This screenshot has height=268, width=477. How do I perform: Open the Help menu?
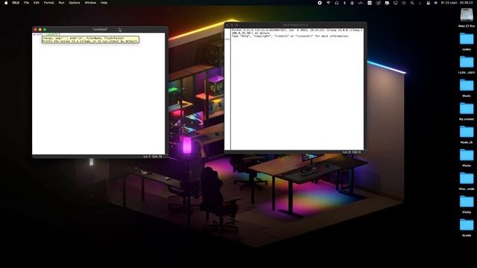click(x=104, y=3)
